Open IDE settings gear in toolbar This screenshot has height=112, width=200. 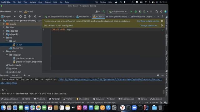click(161, 12)
